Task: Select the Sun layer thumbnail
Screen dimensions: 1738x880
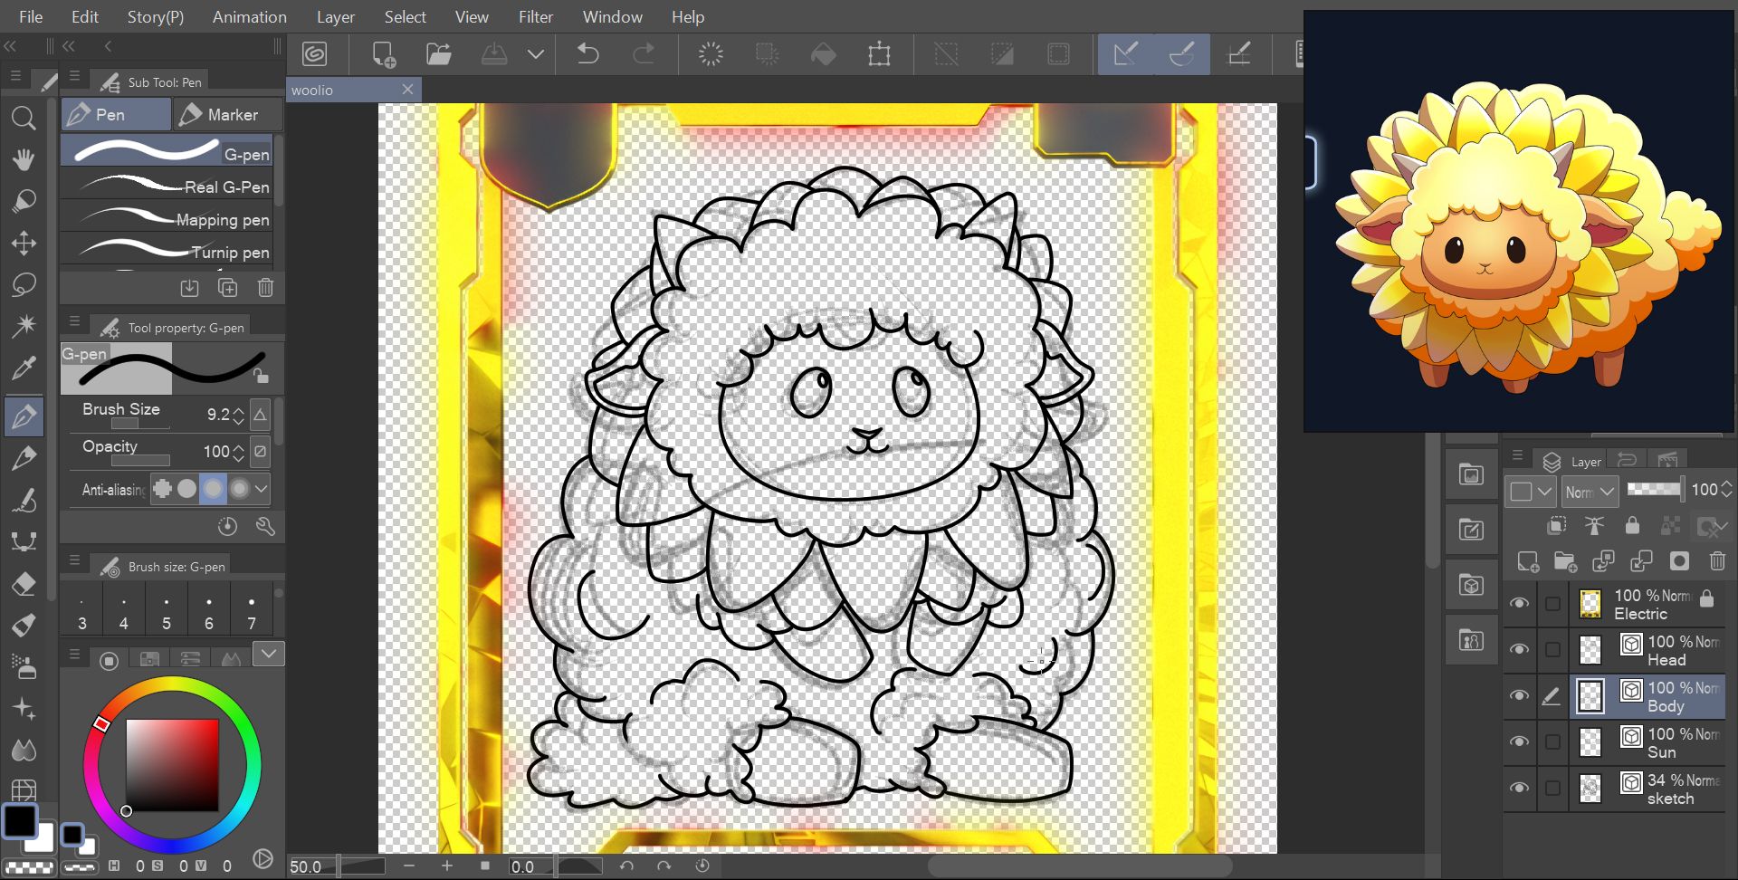Action: [1590, 741]
